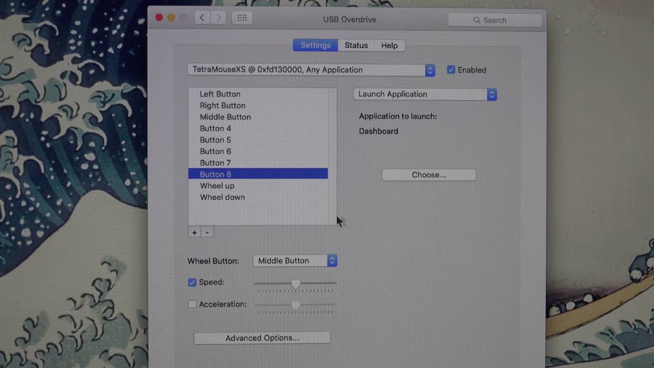Select Button 5 in the list
654x368 pixels.
[258, 140]
